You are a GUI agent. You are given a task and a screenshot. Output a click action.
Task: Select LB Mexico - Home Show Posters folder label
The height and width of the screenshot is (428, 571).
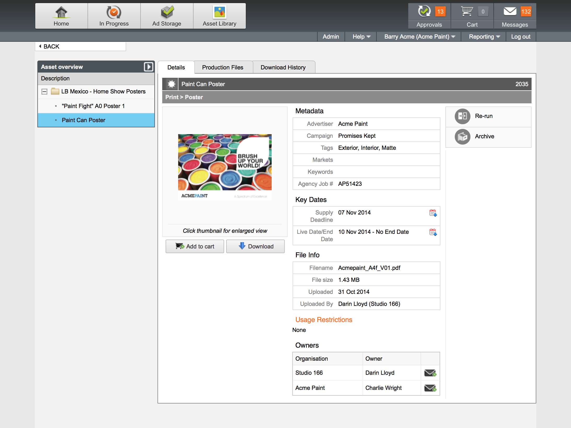click(103, 91)
